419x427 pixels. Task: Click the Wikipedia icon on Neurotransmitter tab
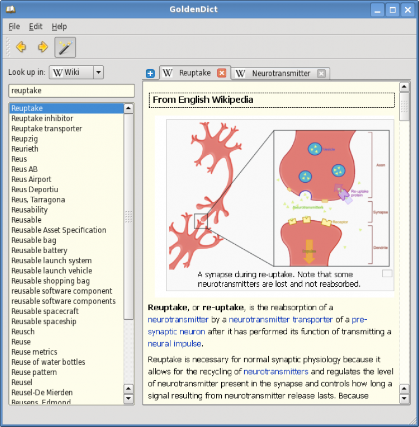240,73
